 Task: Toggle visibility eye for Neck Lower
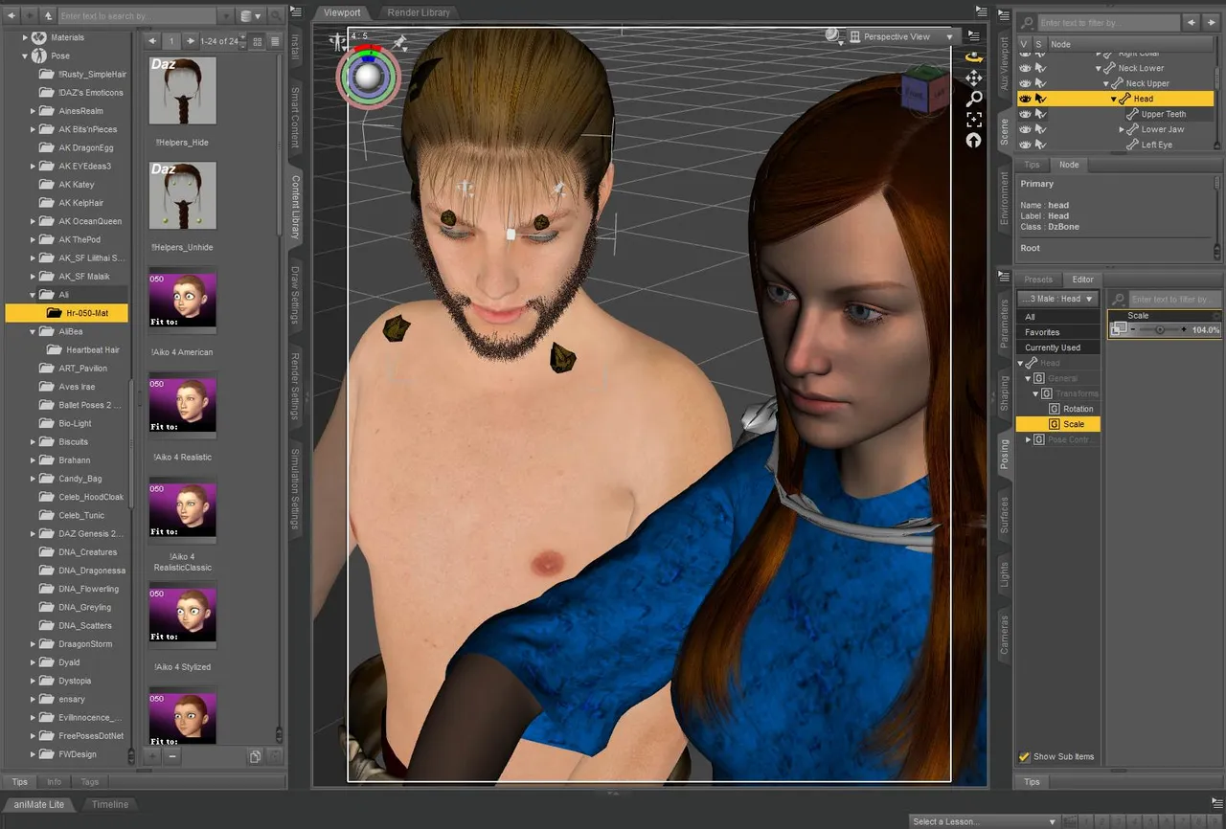(x=1025, y=68)
